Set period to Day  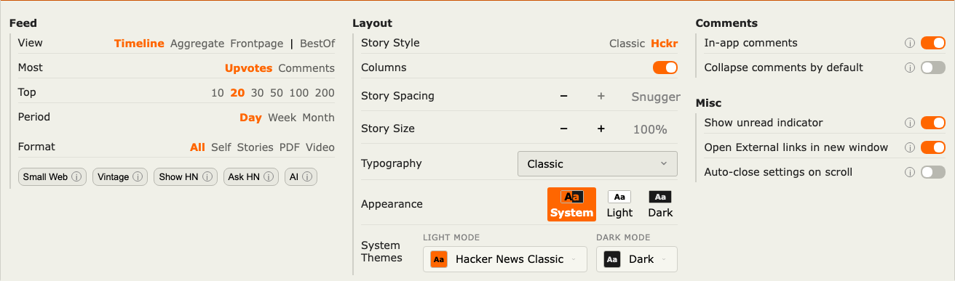[x=250, y=118]
